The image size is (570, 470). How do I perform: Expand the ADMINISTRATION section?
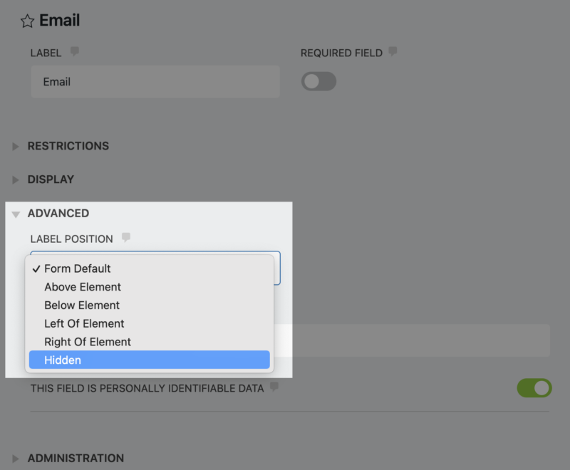point(16,458)
